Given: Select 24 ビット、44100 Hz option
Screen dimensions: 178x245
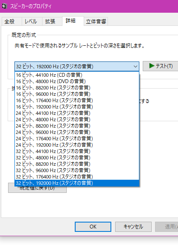Looking at the screenshot, I should [77, 113].
